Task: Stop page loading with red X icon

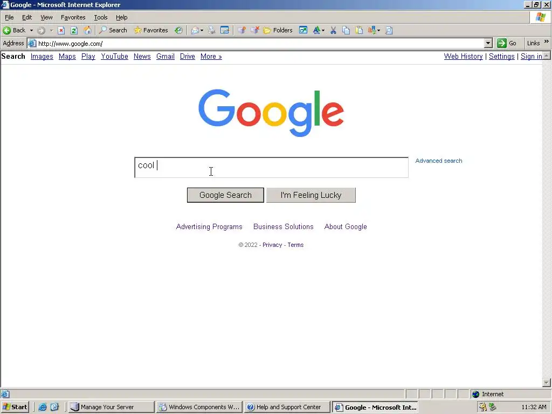Action: pyautogui.click(x=61, y=30)
